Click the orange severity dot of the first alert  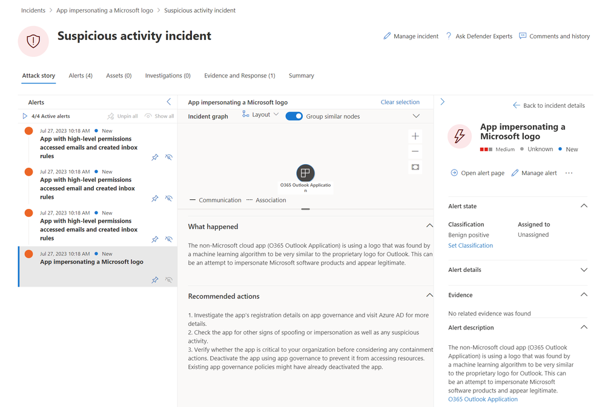coord(28,131)
